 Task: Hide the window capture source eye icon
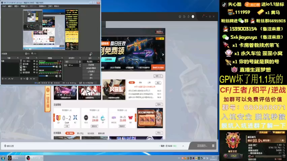pyautogui.click(x=34, y=64)
